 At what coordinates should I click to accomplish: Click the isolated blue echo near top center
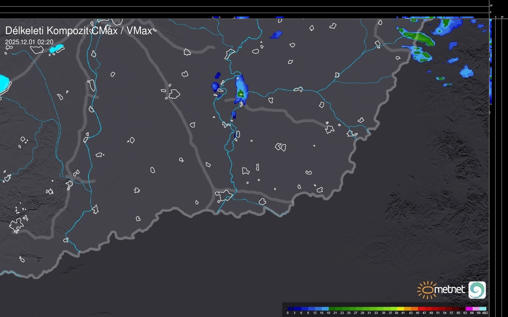[276, 34]
